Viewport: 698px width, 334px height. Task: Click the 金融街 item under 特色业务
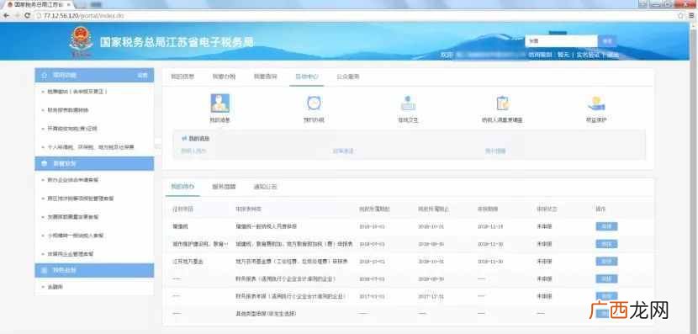(x=56, y=287)
